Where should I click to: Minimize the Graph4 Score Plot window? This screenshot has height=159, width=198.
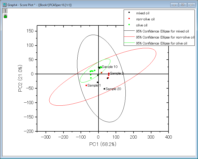[174, 5]
